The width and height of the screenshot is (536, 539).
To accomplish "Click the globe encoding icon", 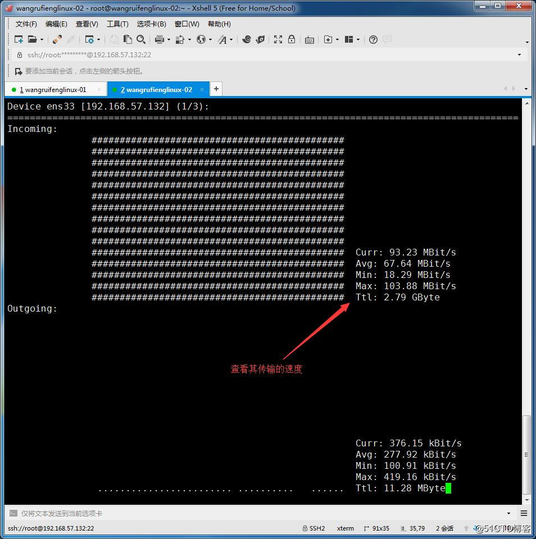I will (201, 39).
